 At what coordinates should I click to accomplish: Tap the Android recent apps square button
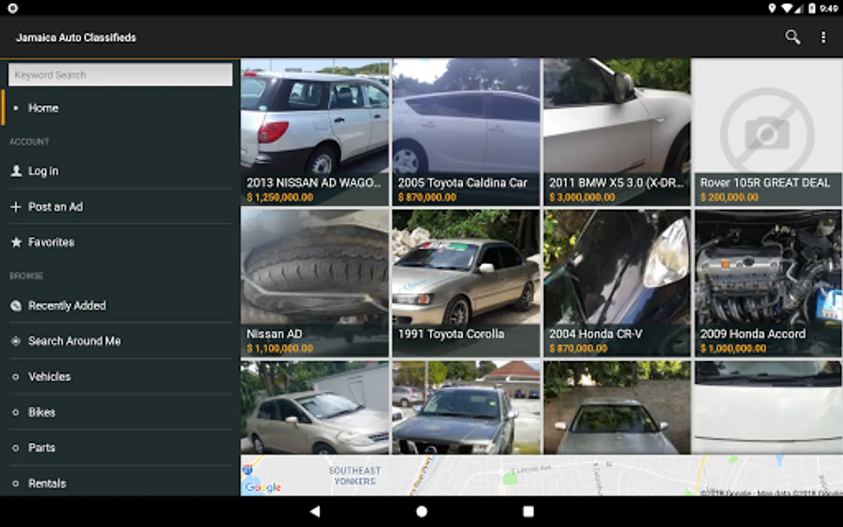tap(528, 511)
